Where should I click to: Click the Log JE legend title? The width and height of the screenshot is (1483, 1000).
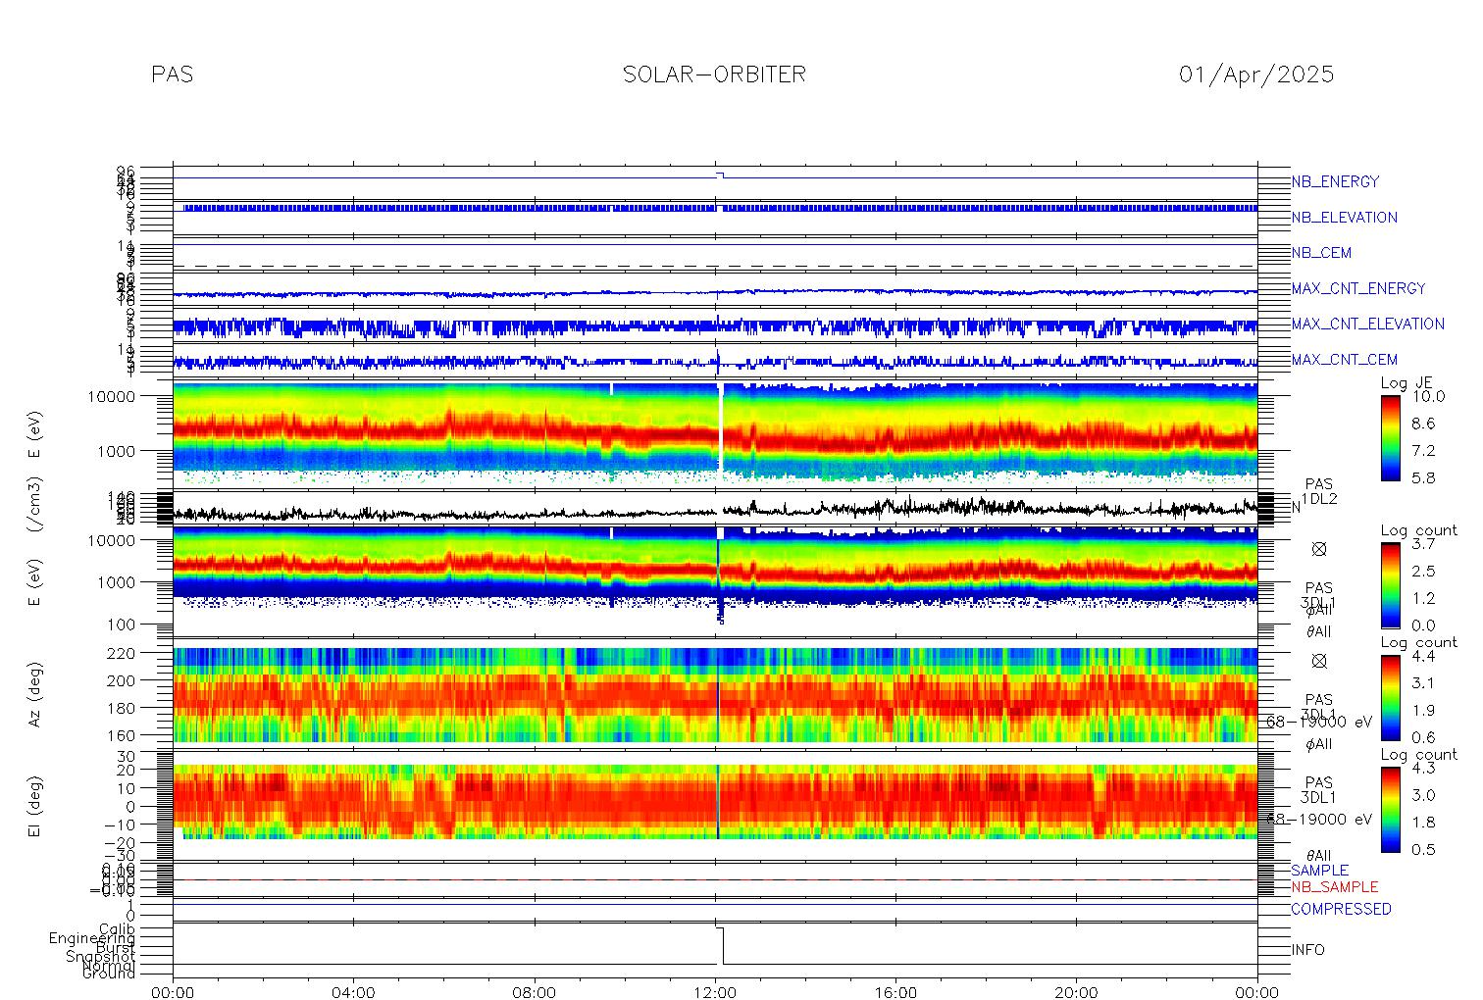[1407, 383]
